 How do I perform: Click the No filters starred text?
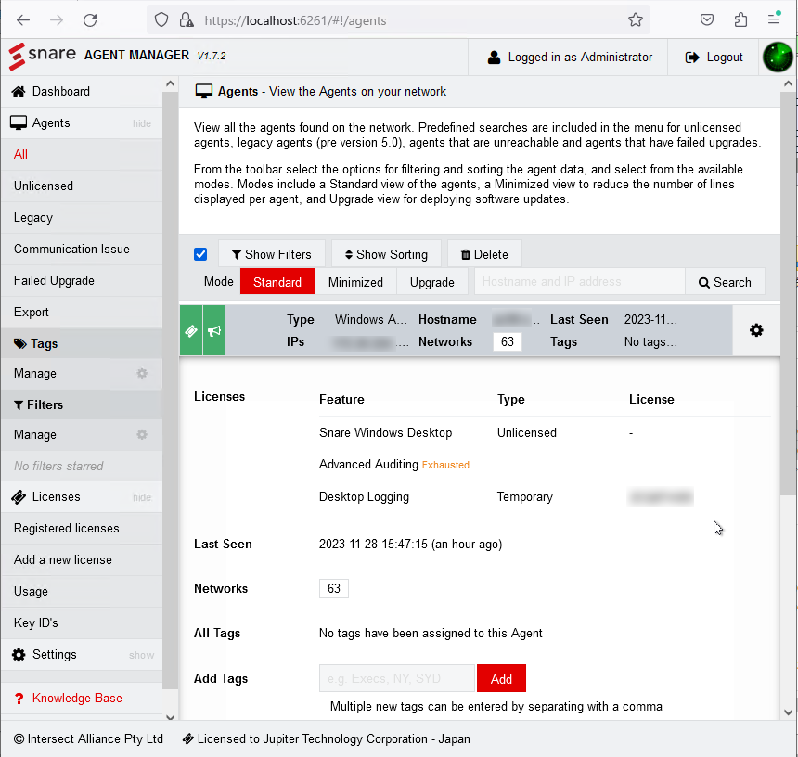(58, 466)
